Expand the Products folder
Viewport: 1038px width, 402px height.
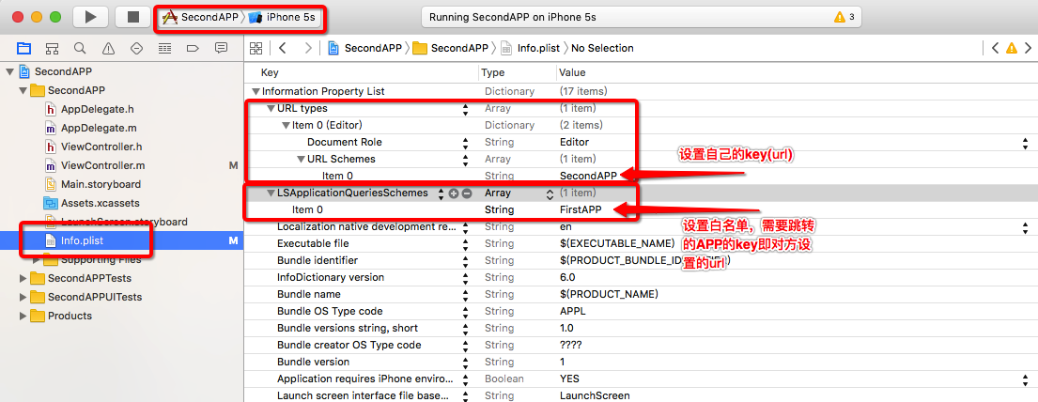[23, 316]
